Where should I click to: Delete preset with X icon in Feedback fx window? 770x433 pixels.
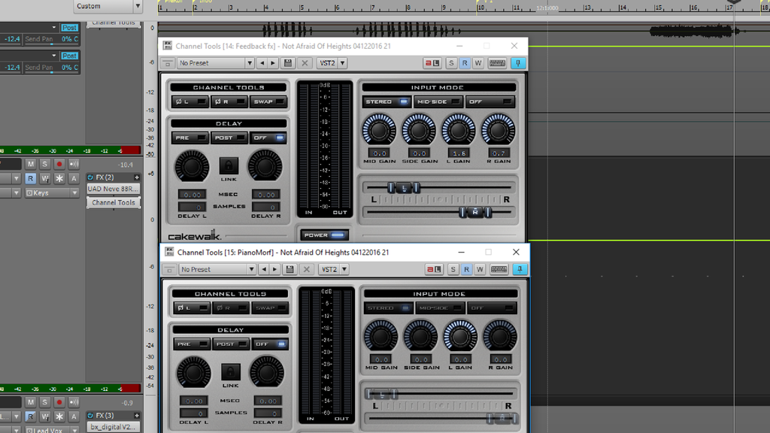point(305,63)
